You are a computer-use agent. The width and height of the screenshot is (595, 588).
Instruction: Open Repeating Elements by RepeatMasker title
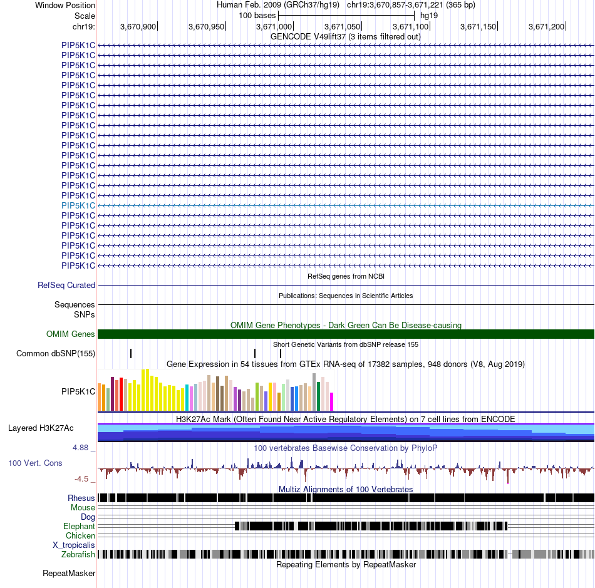point(346,564)
